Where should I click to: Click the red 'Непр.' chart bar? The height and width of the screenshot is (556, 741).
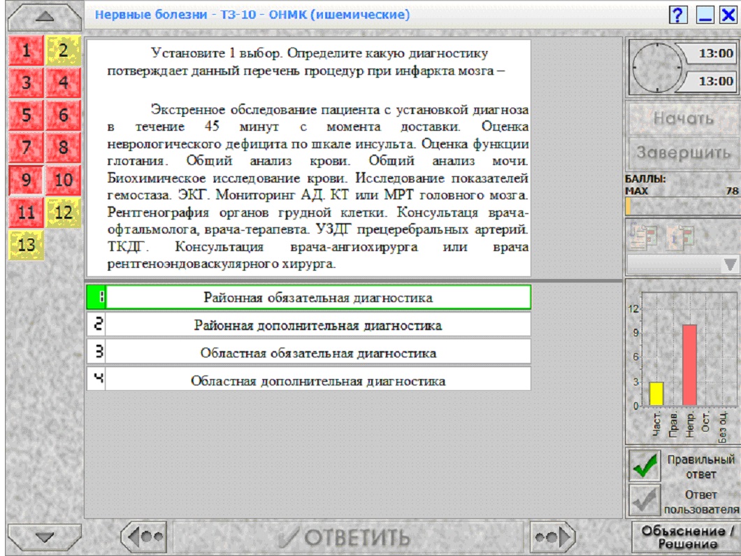[x=689, y=365]
